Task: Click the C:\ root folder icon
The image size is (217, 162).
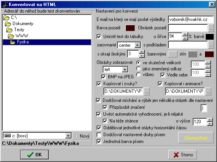Action: pyautogui.click(x=6, y=18)
